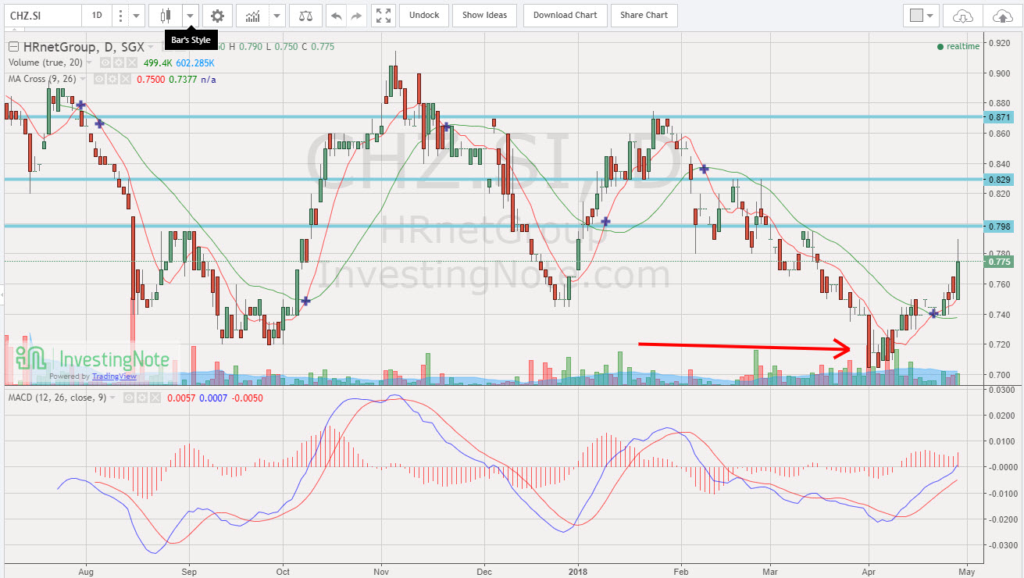Expand the chart to fullscreen
The height and width of the screenshot is (578, 1024).
click(x=384, y=16)
